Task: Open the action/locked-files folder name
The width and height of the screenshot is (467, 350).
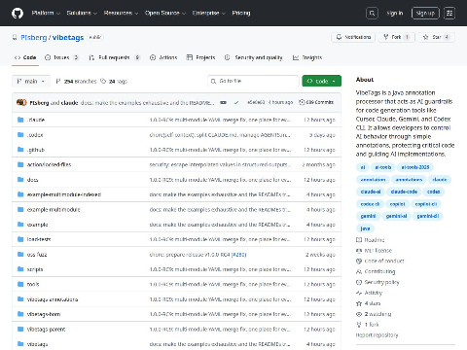Action: (49, 164)
